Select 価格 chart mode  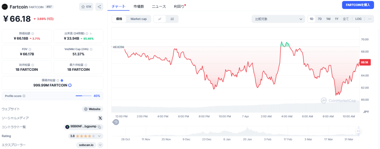119,19
